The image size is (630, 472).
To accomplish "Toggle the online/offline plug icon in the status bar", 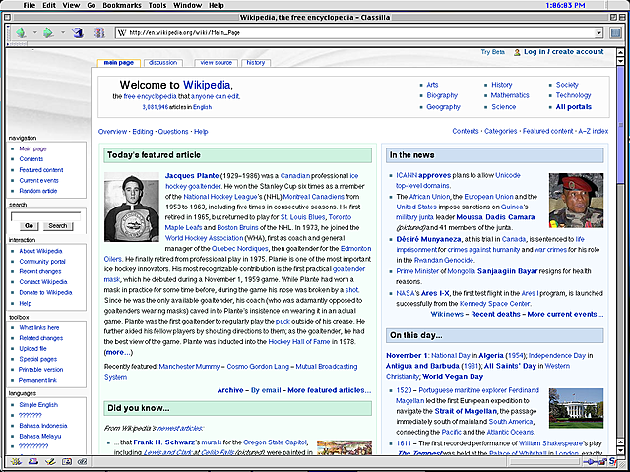I will [x=593, y=461].
